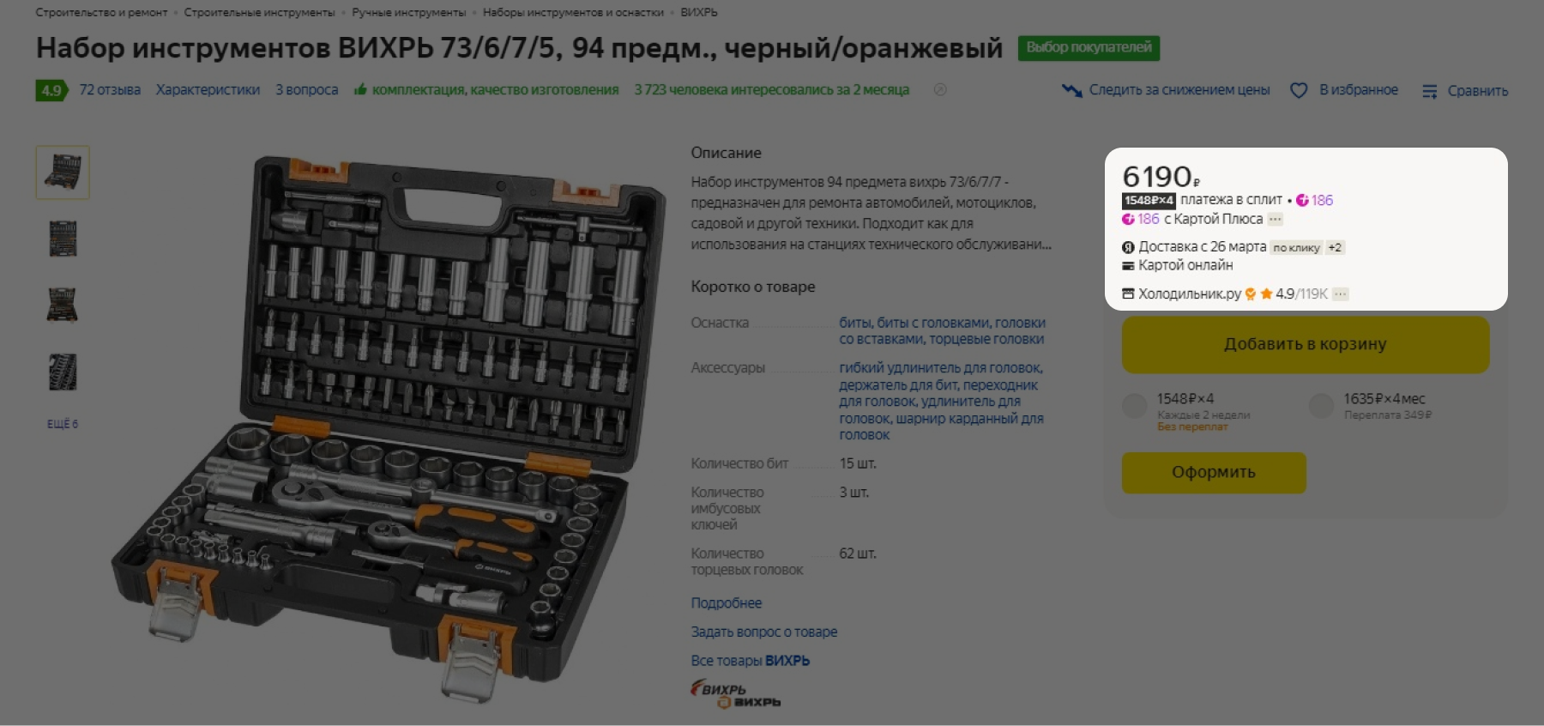Click the price drop tracking arrow icon
Viewport: 1544px width, 726px height.
point(1071,90)
